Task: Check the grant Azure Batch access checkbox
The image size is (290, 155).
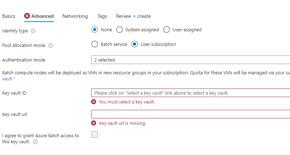Action: point(95,134)
